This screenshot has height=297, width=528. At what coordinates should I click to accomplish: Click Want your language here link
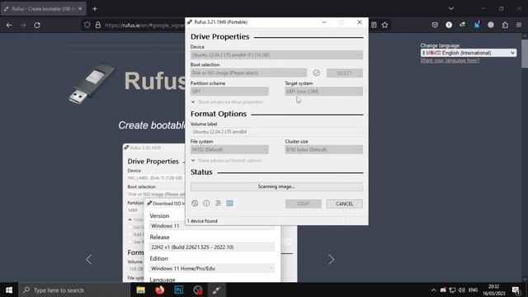pos(450,60)
